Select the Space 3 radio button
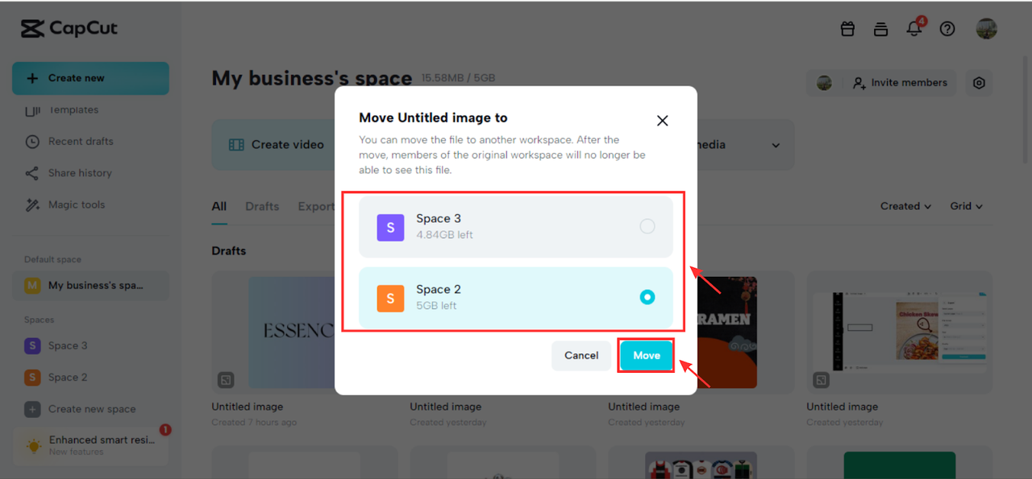1032x479 pixels. point(647,227)
